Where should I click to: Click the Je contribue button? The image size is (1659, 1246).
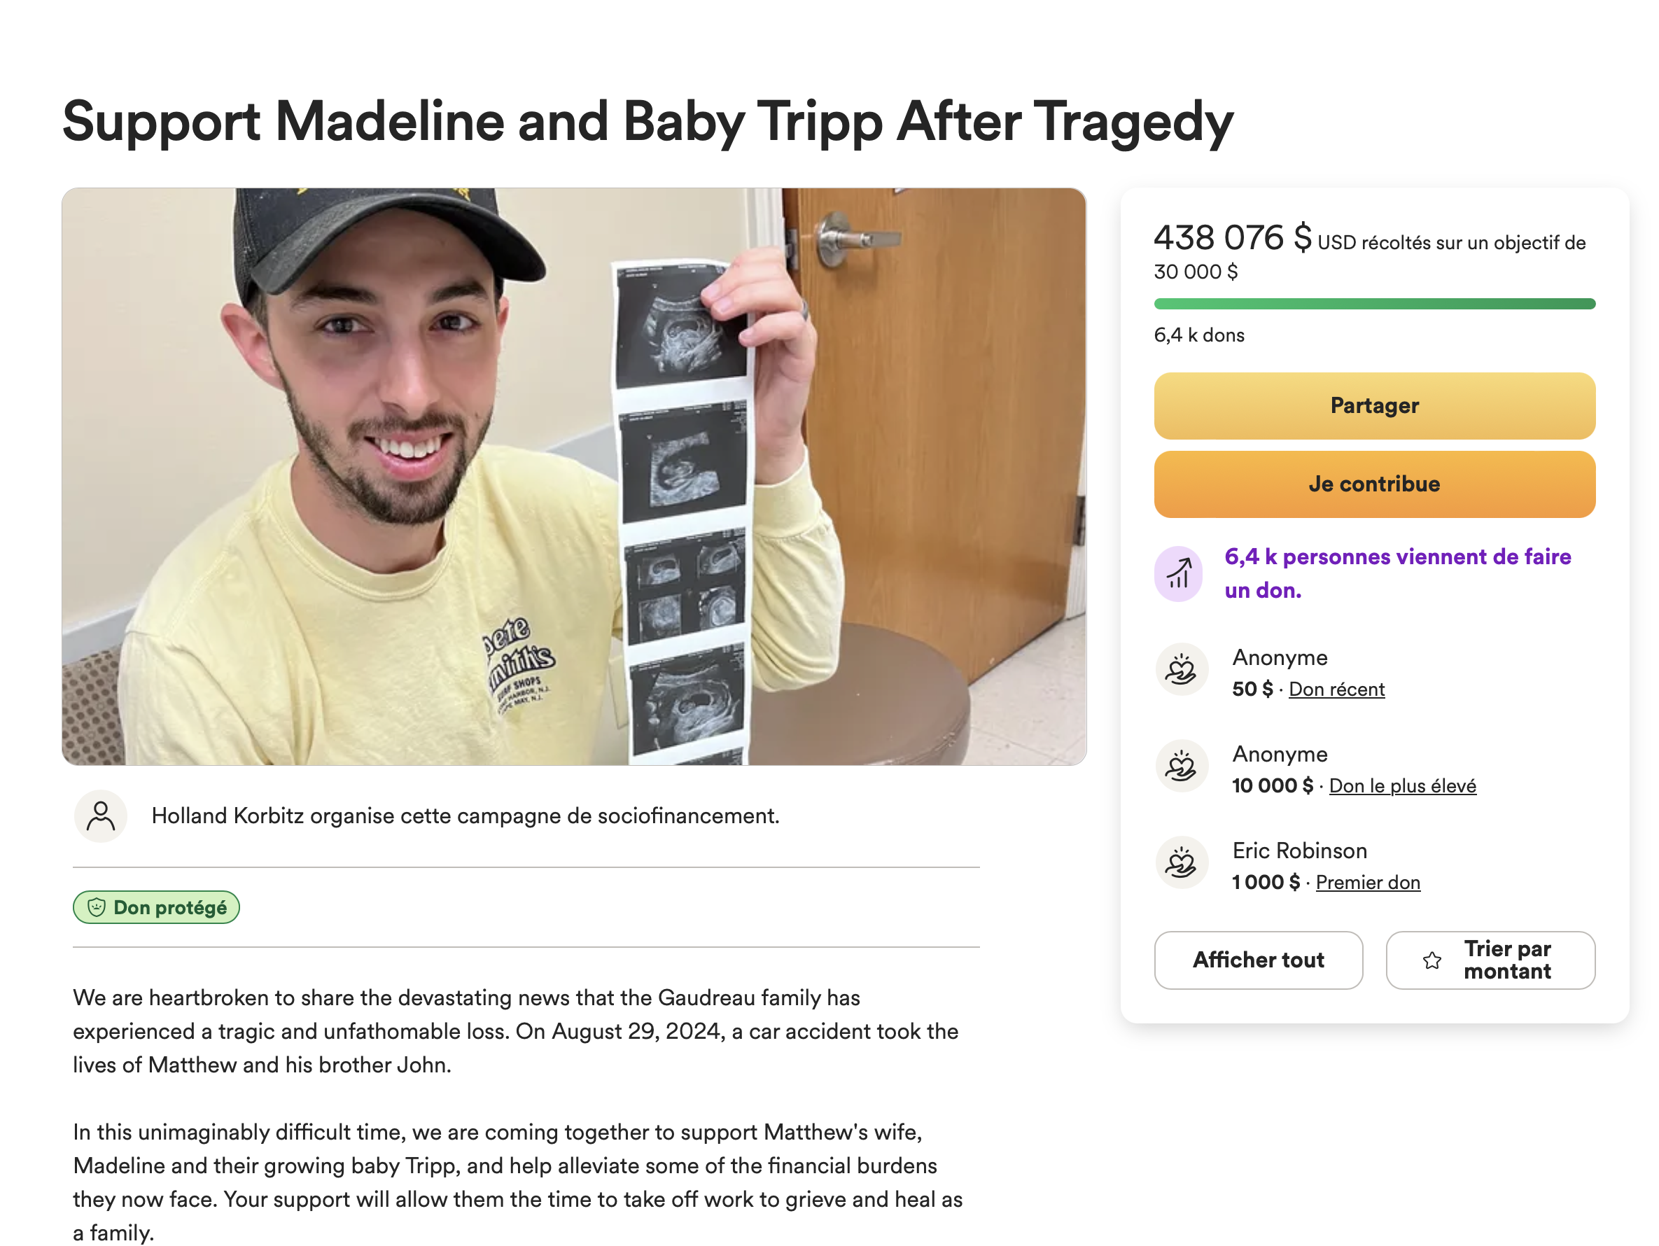coord(1374,484)
